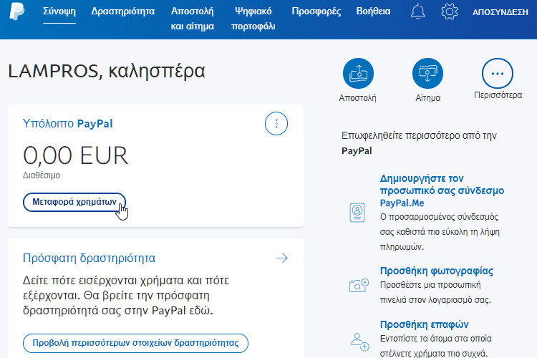This screenshot has height=358, width=537.
Task: Open the Προσφορές tab
Action: click(x=316, y=11)
